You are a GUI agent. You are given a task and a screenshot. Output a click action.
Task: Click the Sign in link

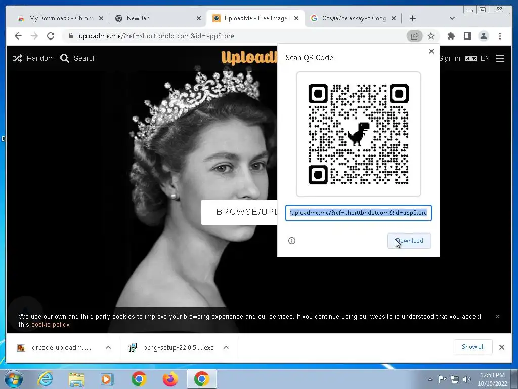(x=450, y=58)
